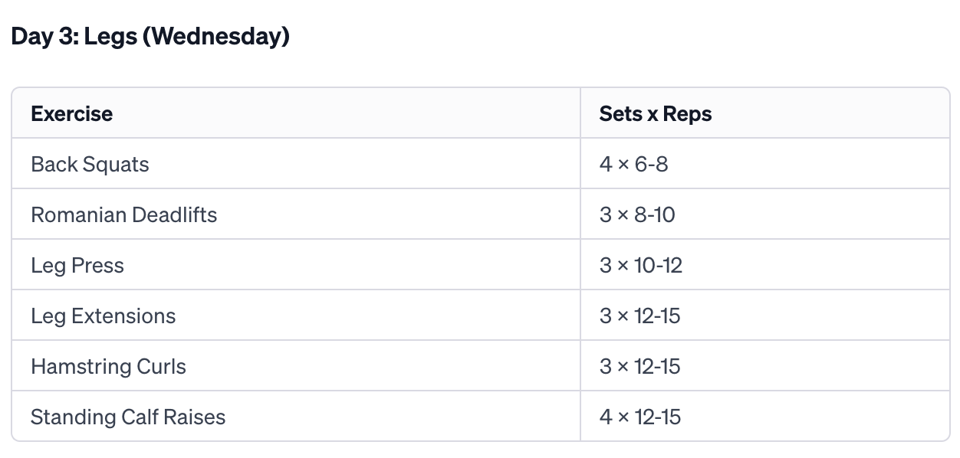This screenshot has height=458, width=960.
Task: Click the Day 3: Legs (Wednesday) heading
Action: [150, 37]
